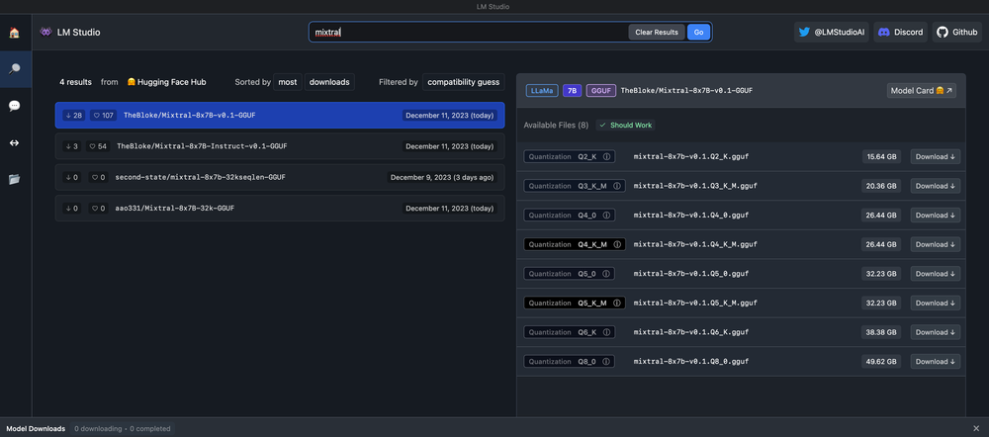The image size is (989, 437).
Task: Click the blue Go search button
Action: [698, 33]
